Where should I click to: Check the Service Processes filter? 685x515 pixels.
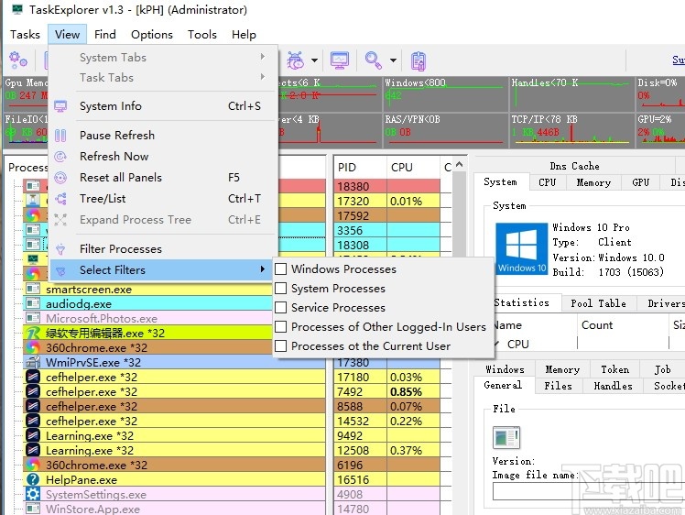tap(282, 308)
